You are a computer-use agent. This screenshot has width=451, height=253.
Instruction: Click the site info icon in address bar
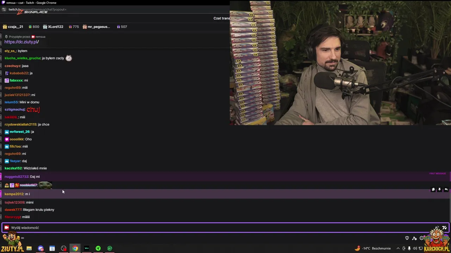[4, 9]
